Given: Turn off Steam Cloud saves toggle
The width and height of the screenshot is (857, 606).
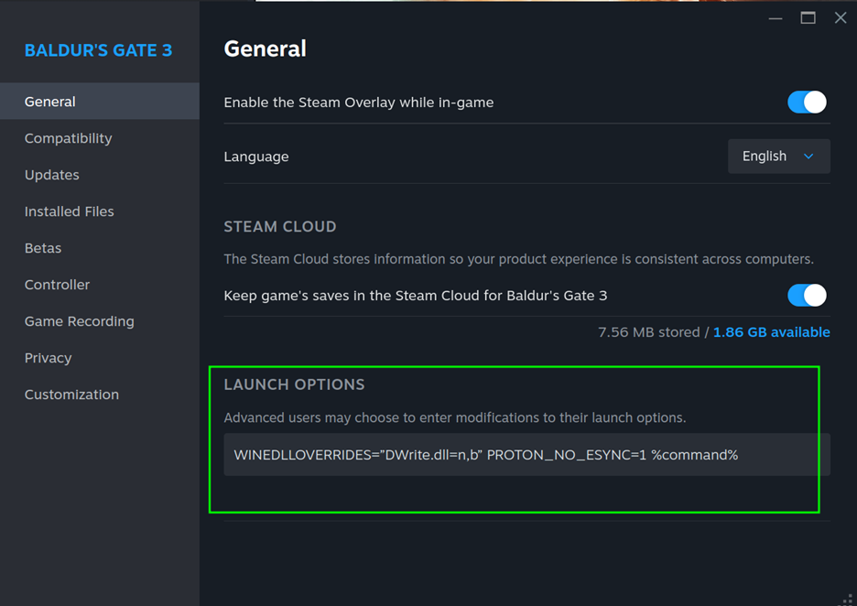Looking at the screenshot, I should (x=807, y=296).
